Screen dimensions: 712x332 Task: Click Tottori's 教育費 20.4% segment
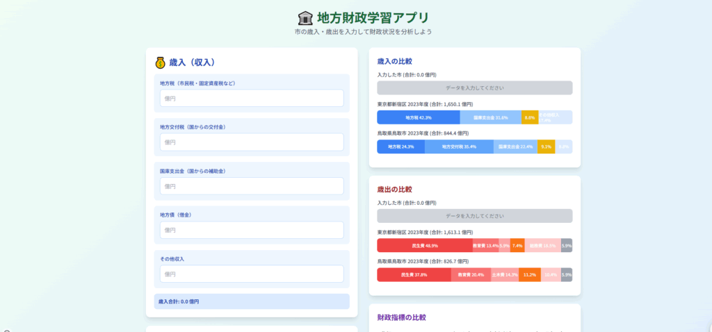(x=471, y=274)
